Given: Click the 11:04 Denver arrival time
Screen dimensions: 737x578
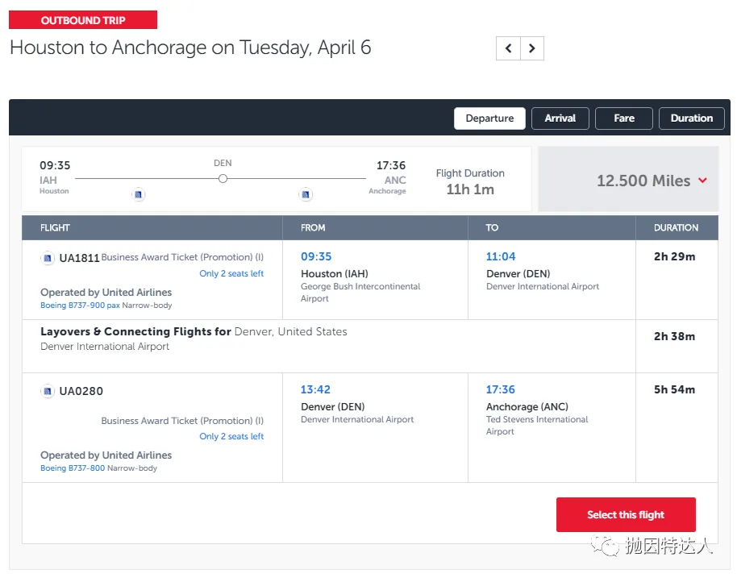Looking at the screenshot, I should [x=501, y=256].
